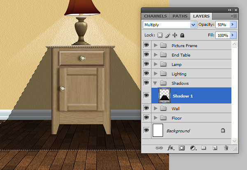The image size is (247, 170).
Task: Select the Floor group
Action: (177, 118)
